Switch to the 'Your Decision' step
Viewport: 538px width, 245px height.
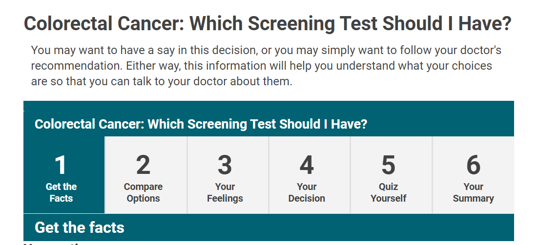pyautogui.click(x=307, y=192)
